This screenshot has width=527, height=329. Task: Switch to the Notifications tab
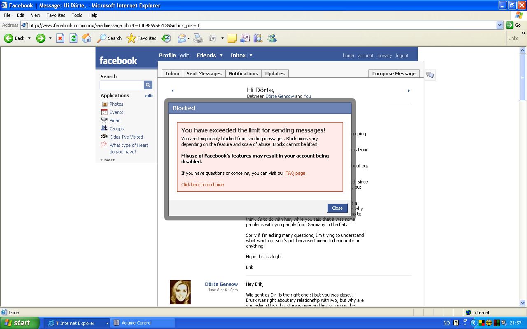(x=243, y=74)
